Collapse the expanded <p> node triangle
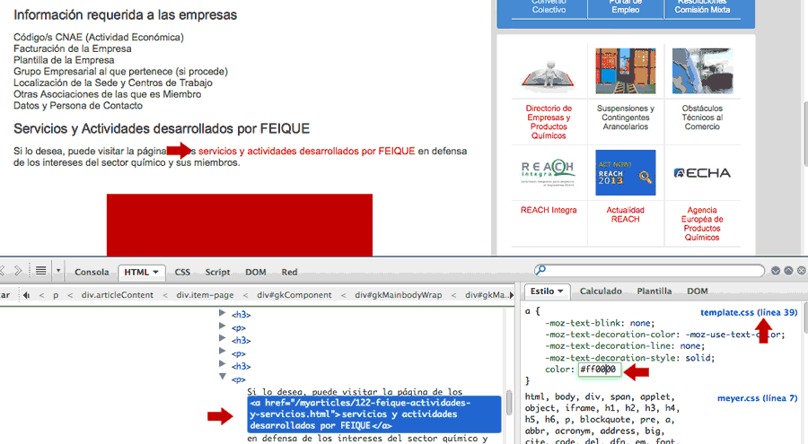The height and width of the screenshot is (444, 808). (222, 377)
